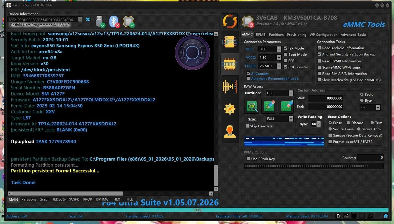
Task: Open the Graph bottom tab
Action: coord(44,199)
